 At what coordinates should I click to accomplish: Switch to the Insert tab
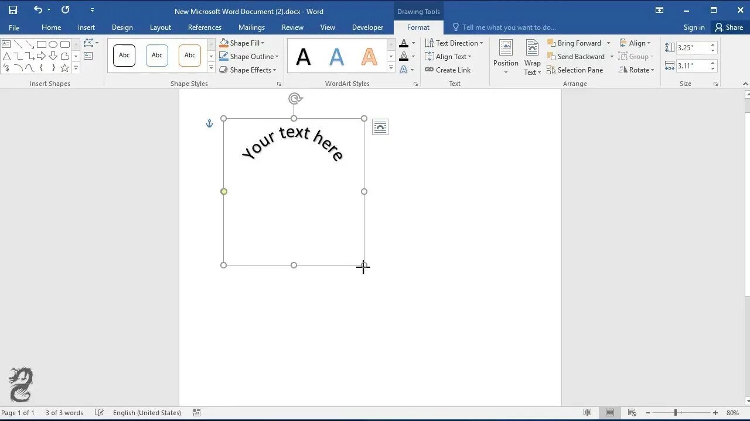click(x=86, y=27)
